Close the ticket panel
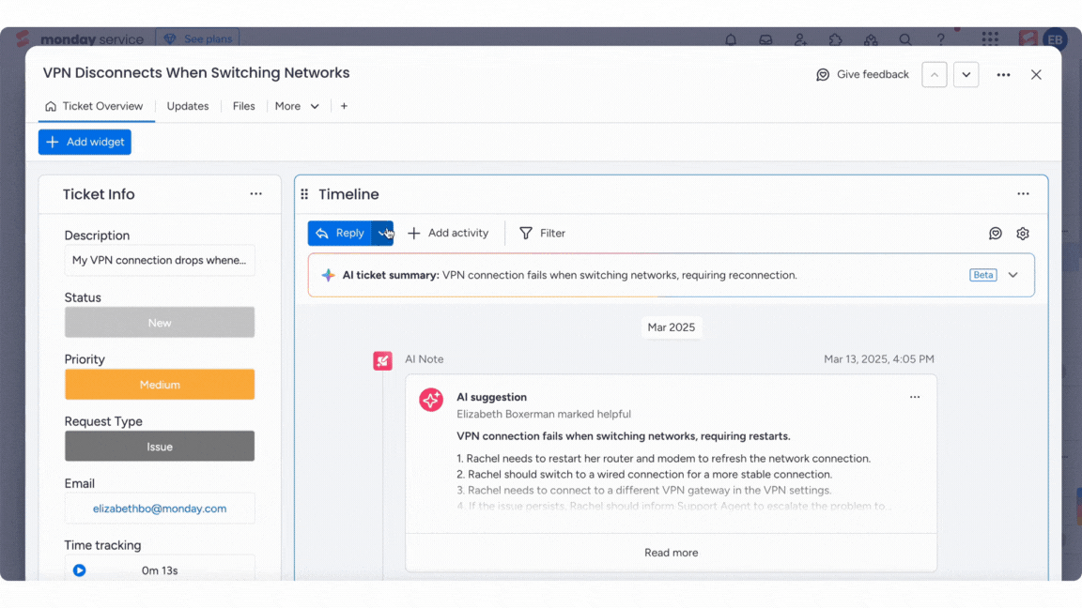This screenshot has height=608, width=1082. point(1037,74)
